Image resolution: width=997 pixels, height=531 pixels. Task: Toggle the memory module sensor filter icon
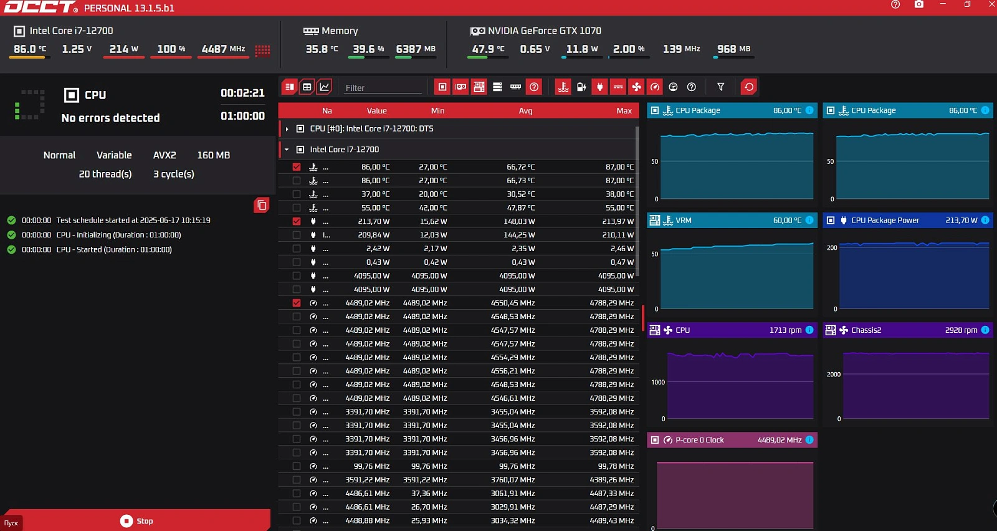coord(515,87)
